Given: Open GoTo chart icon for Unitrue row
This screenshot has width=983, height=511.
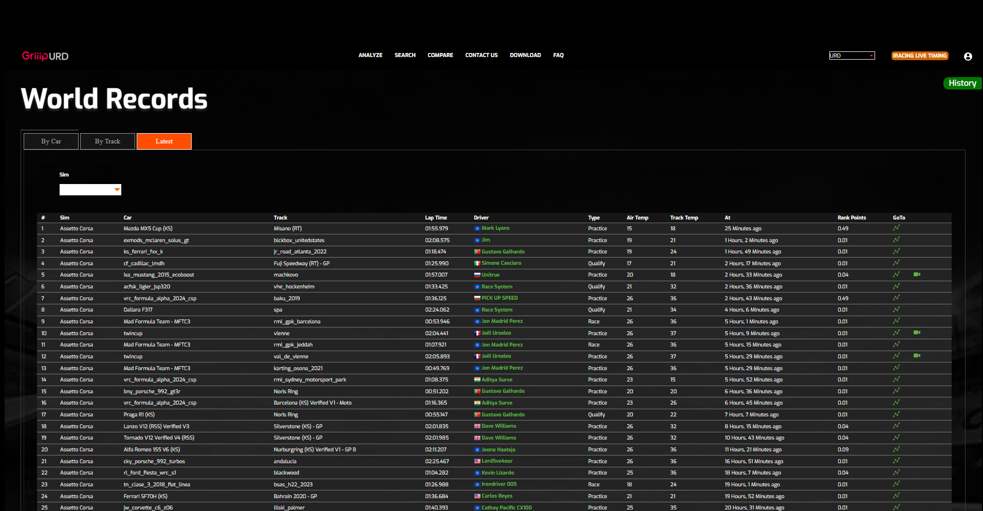Looking at the screenshot, I should click(x=896, y=275).
